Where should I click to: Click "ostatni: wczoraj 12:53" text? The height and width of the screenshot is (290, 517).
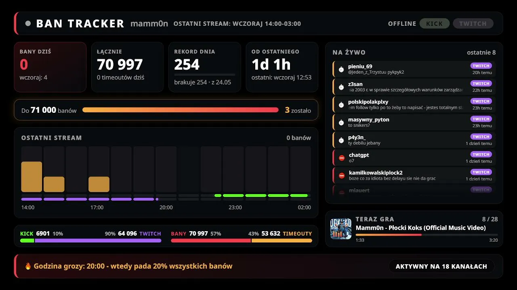pos(282,77)
